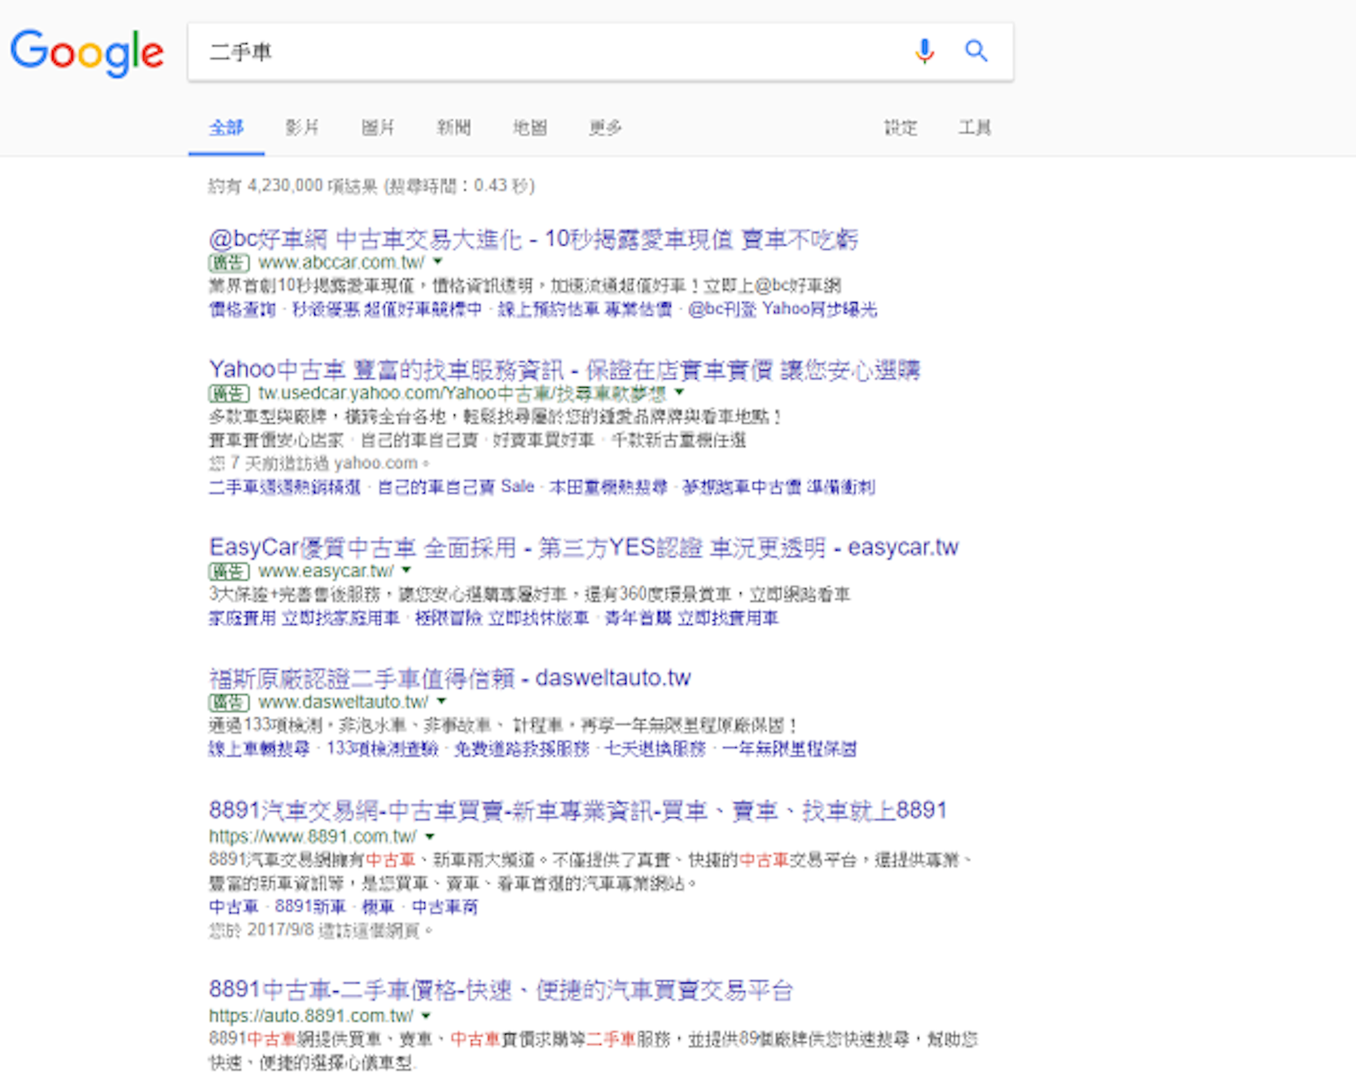
Task: Open the @bc好車網 ad result title
Action: coord(533,239)
